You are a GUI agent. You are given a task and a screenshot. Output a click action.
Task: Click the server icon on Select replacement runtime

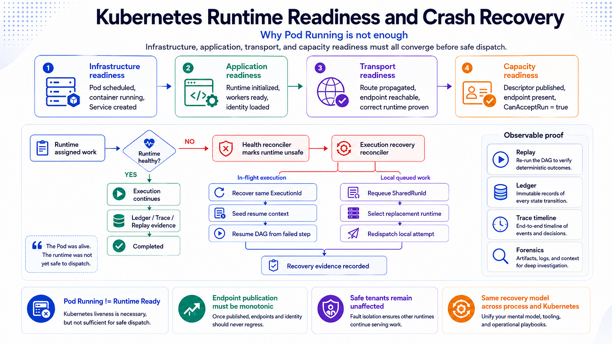point(353,213)
